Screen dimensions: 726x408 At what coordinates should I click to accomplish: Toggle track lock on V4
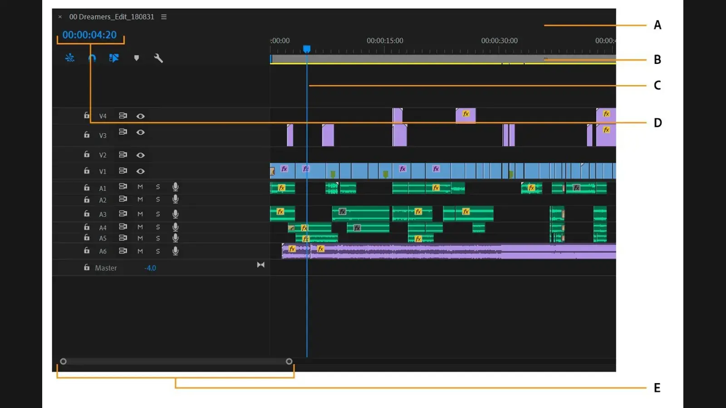point(87,115)
